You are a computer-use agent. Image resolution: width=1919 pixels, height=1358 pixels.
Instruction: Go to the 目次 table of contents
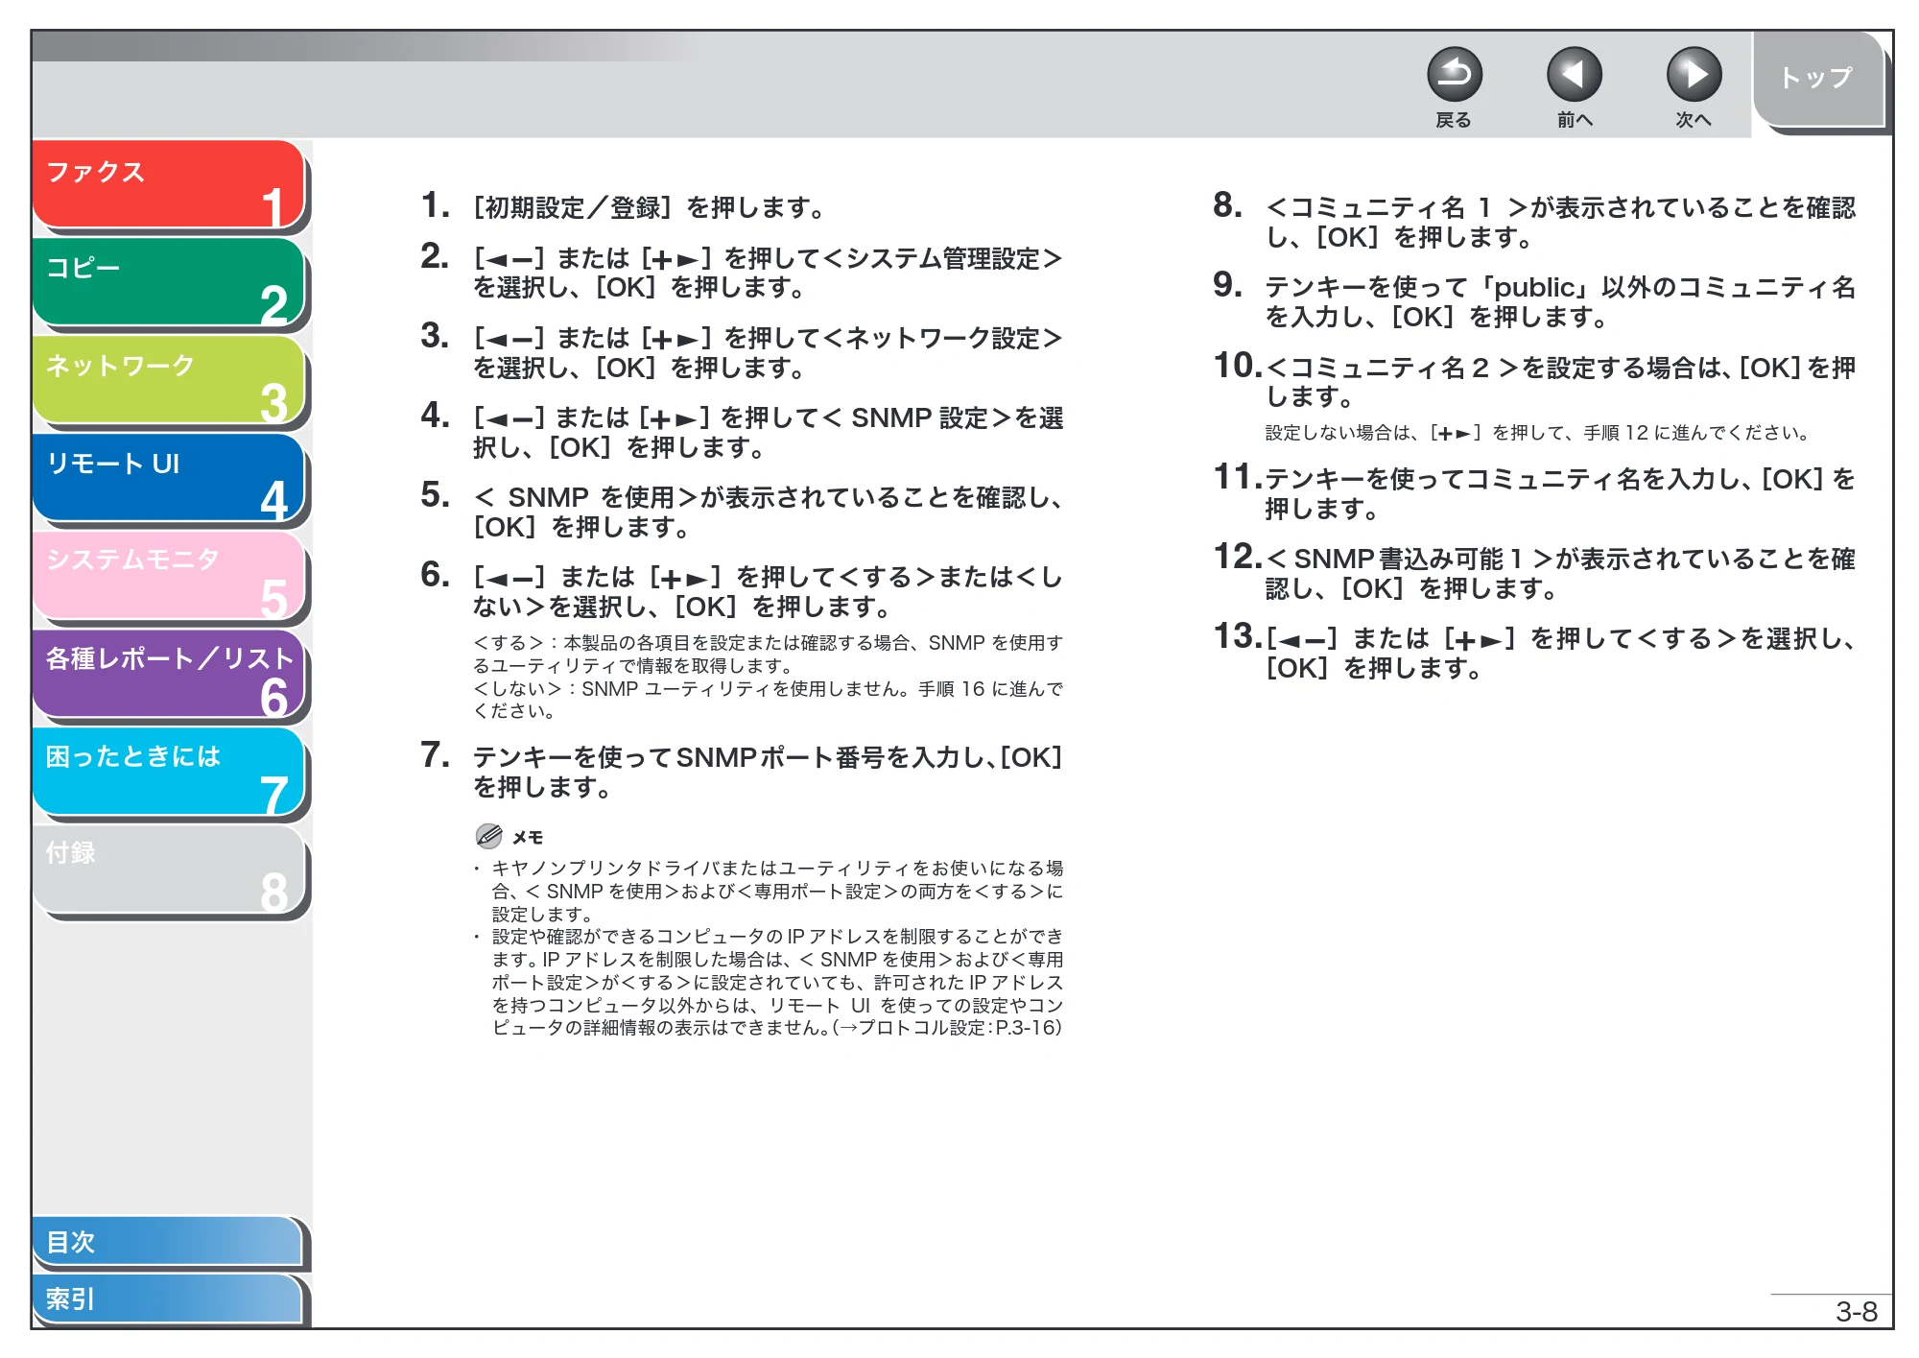pyautogui.click(x=168, y=1242)
